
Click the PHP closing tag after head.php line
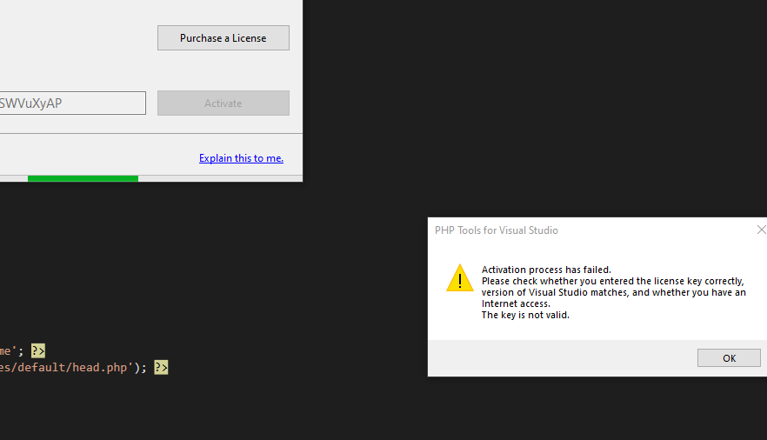(161, 368)
